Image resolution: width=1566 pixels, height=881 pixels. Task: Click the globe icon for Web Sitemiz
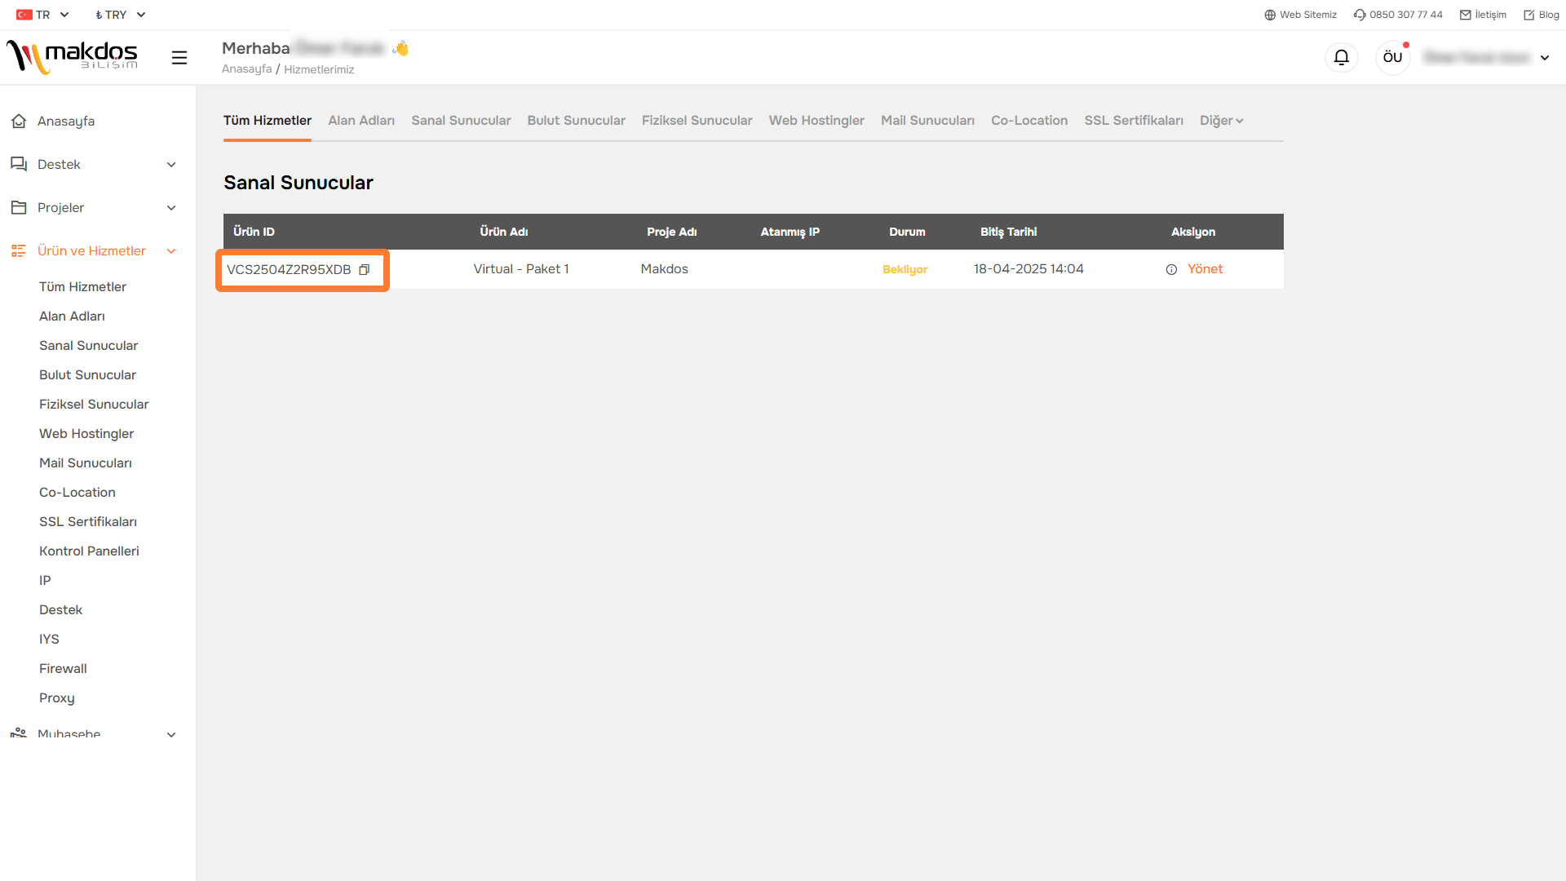1270,15
